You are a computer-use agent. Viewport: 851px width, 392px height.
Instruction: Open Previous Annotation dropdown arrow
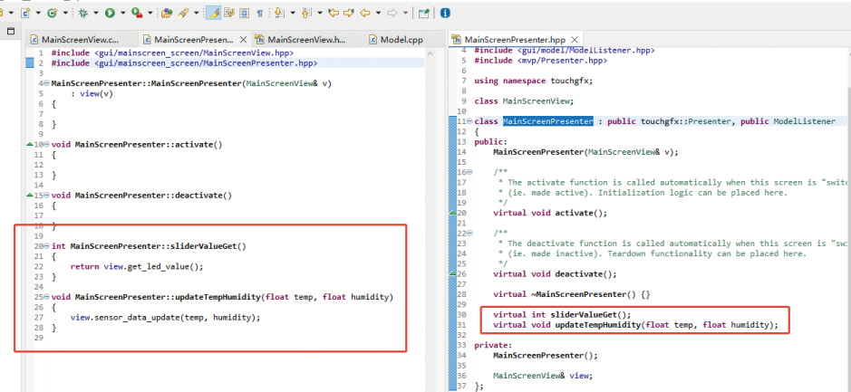tap(320, 13)
